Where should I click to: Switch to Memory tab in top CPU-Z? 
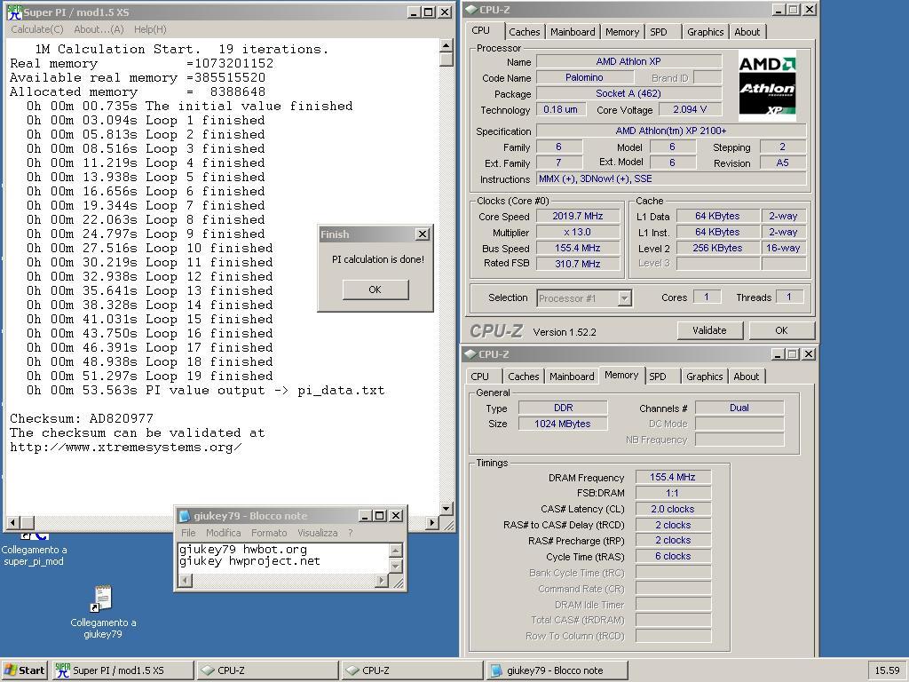click(622, 32)
